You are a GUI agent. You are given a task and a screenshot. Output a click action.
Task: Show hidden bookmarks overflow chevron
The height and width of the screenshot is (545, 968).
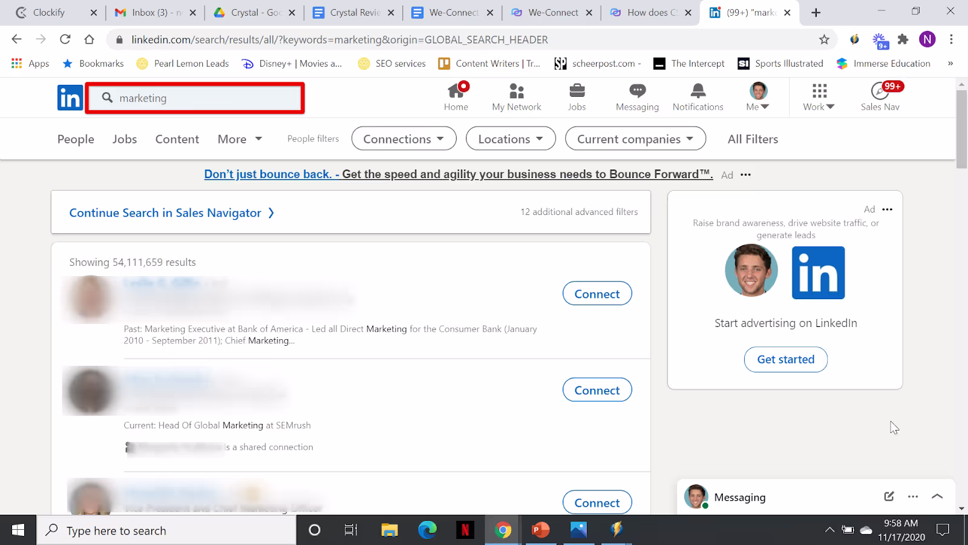pyautogui.click(x=950, y=64)
